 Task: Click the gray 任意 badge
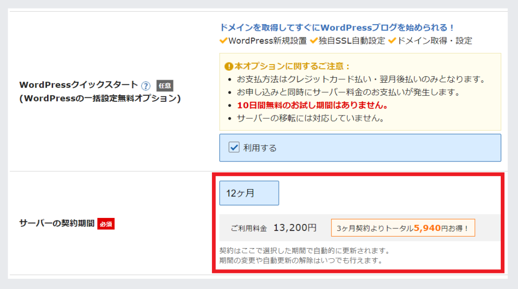coord(165,86)
